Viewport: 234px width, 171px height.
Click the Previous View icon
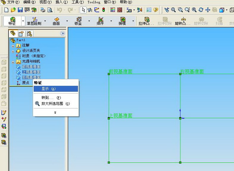pos(166,10)
